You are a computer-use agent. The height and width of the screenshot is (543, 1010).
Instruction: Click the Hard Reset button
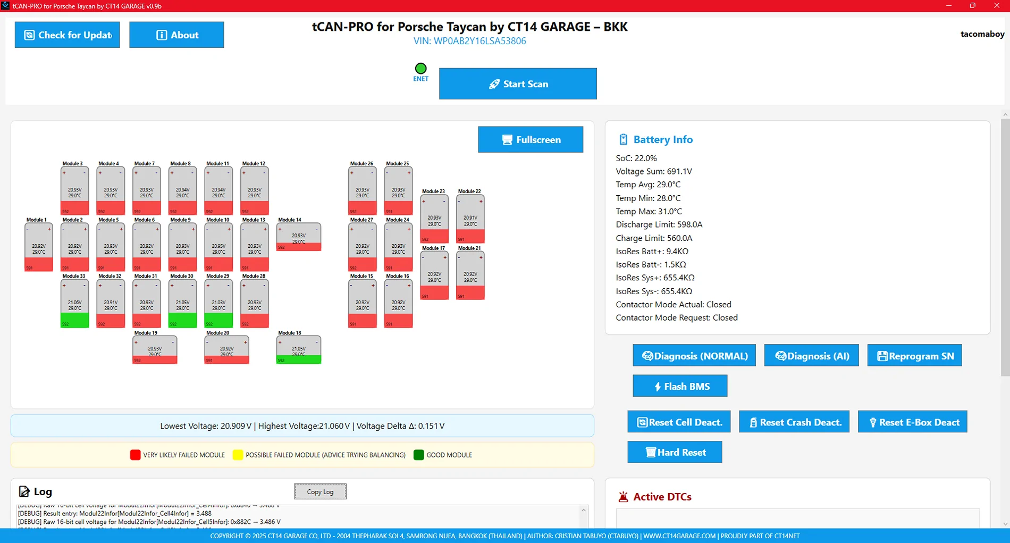click(675, 452)
